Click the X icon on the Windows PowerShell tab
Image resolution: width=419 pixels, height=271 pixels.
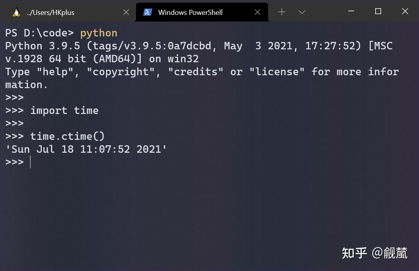[x=258, y=12]
